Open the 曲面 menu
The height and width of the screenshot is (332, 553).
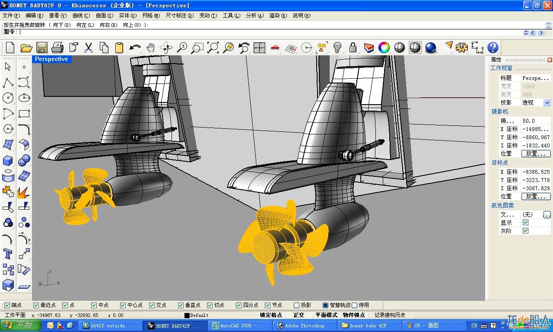pyautogui.click(x=105, y=16)
